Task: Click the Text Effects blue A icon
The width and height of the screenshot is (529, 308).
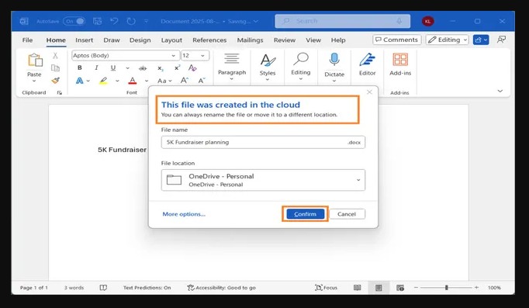Action: 80,81
